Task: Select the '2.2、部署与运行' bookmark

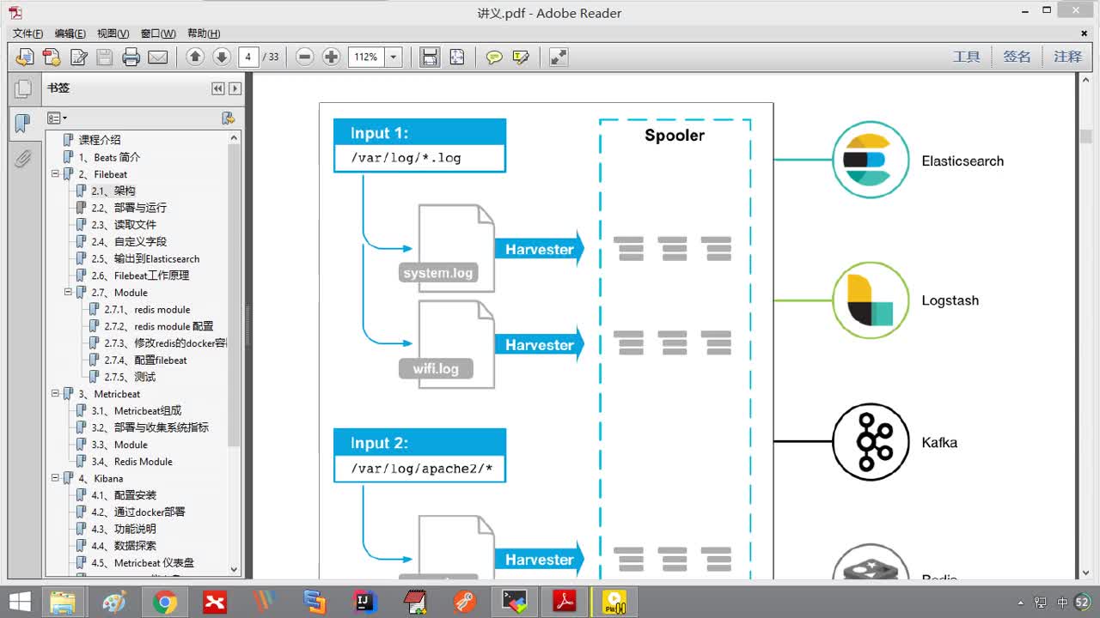Action: 129,208
